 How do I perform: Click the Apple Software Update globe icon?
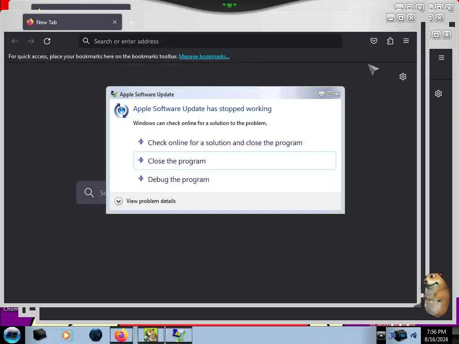tap(121, 111)
